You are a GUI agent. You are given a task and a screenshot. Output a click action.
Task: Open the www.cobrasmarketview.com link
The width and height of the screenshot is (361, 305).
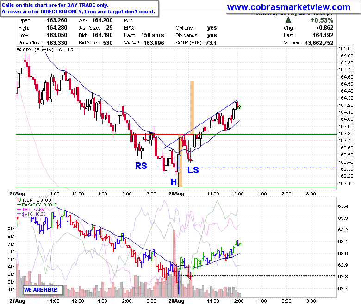tap(289, 7)
